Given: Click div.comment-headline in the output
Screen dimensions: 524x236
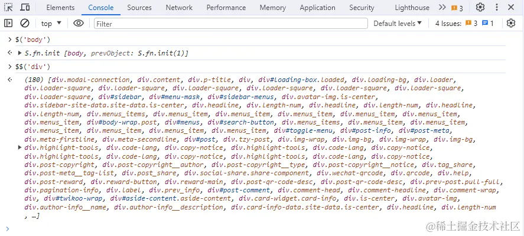Looking at the screenshot, I should pos(387,190).
